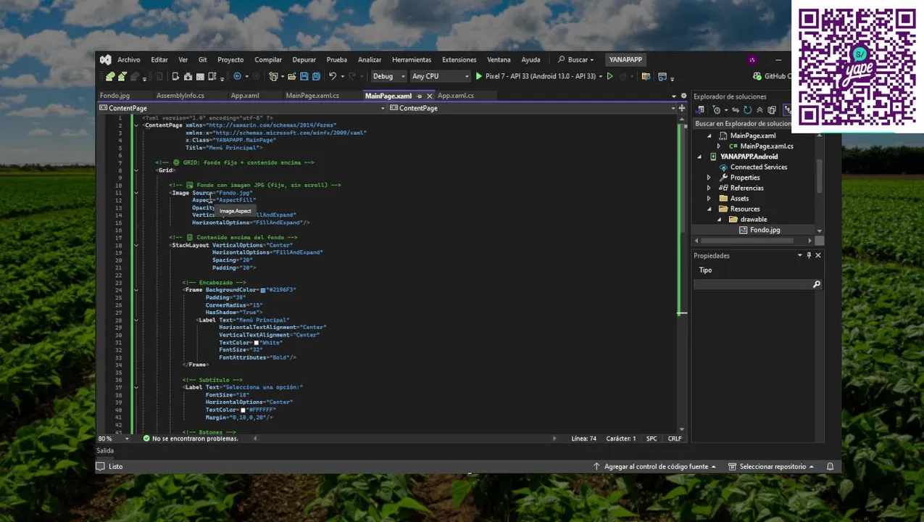Click the Hot Reload flame icon
Image resolution: width=924 pixels, height=522 pixels.
coord(623,76)
